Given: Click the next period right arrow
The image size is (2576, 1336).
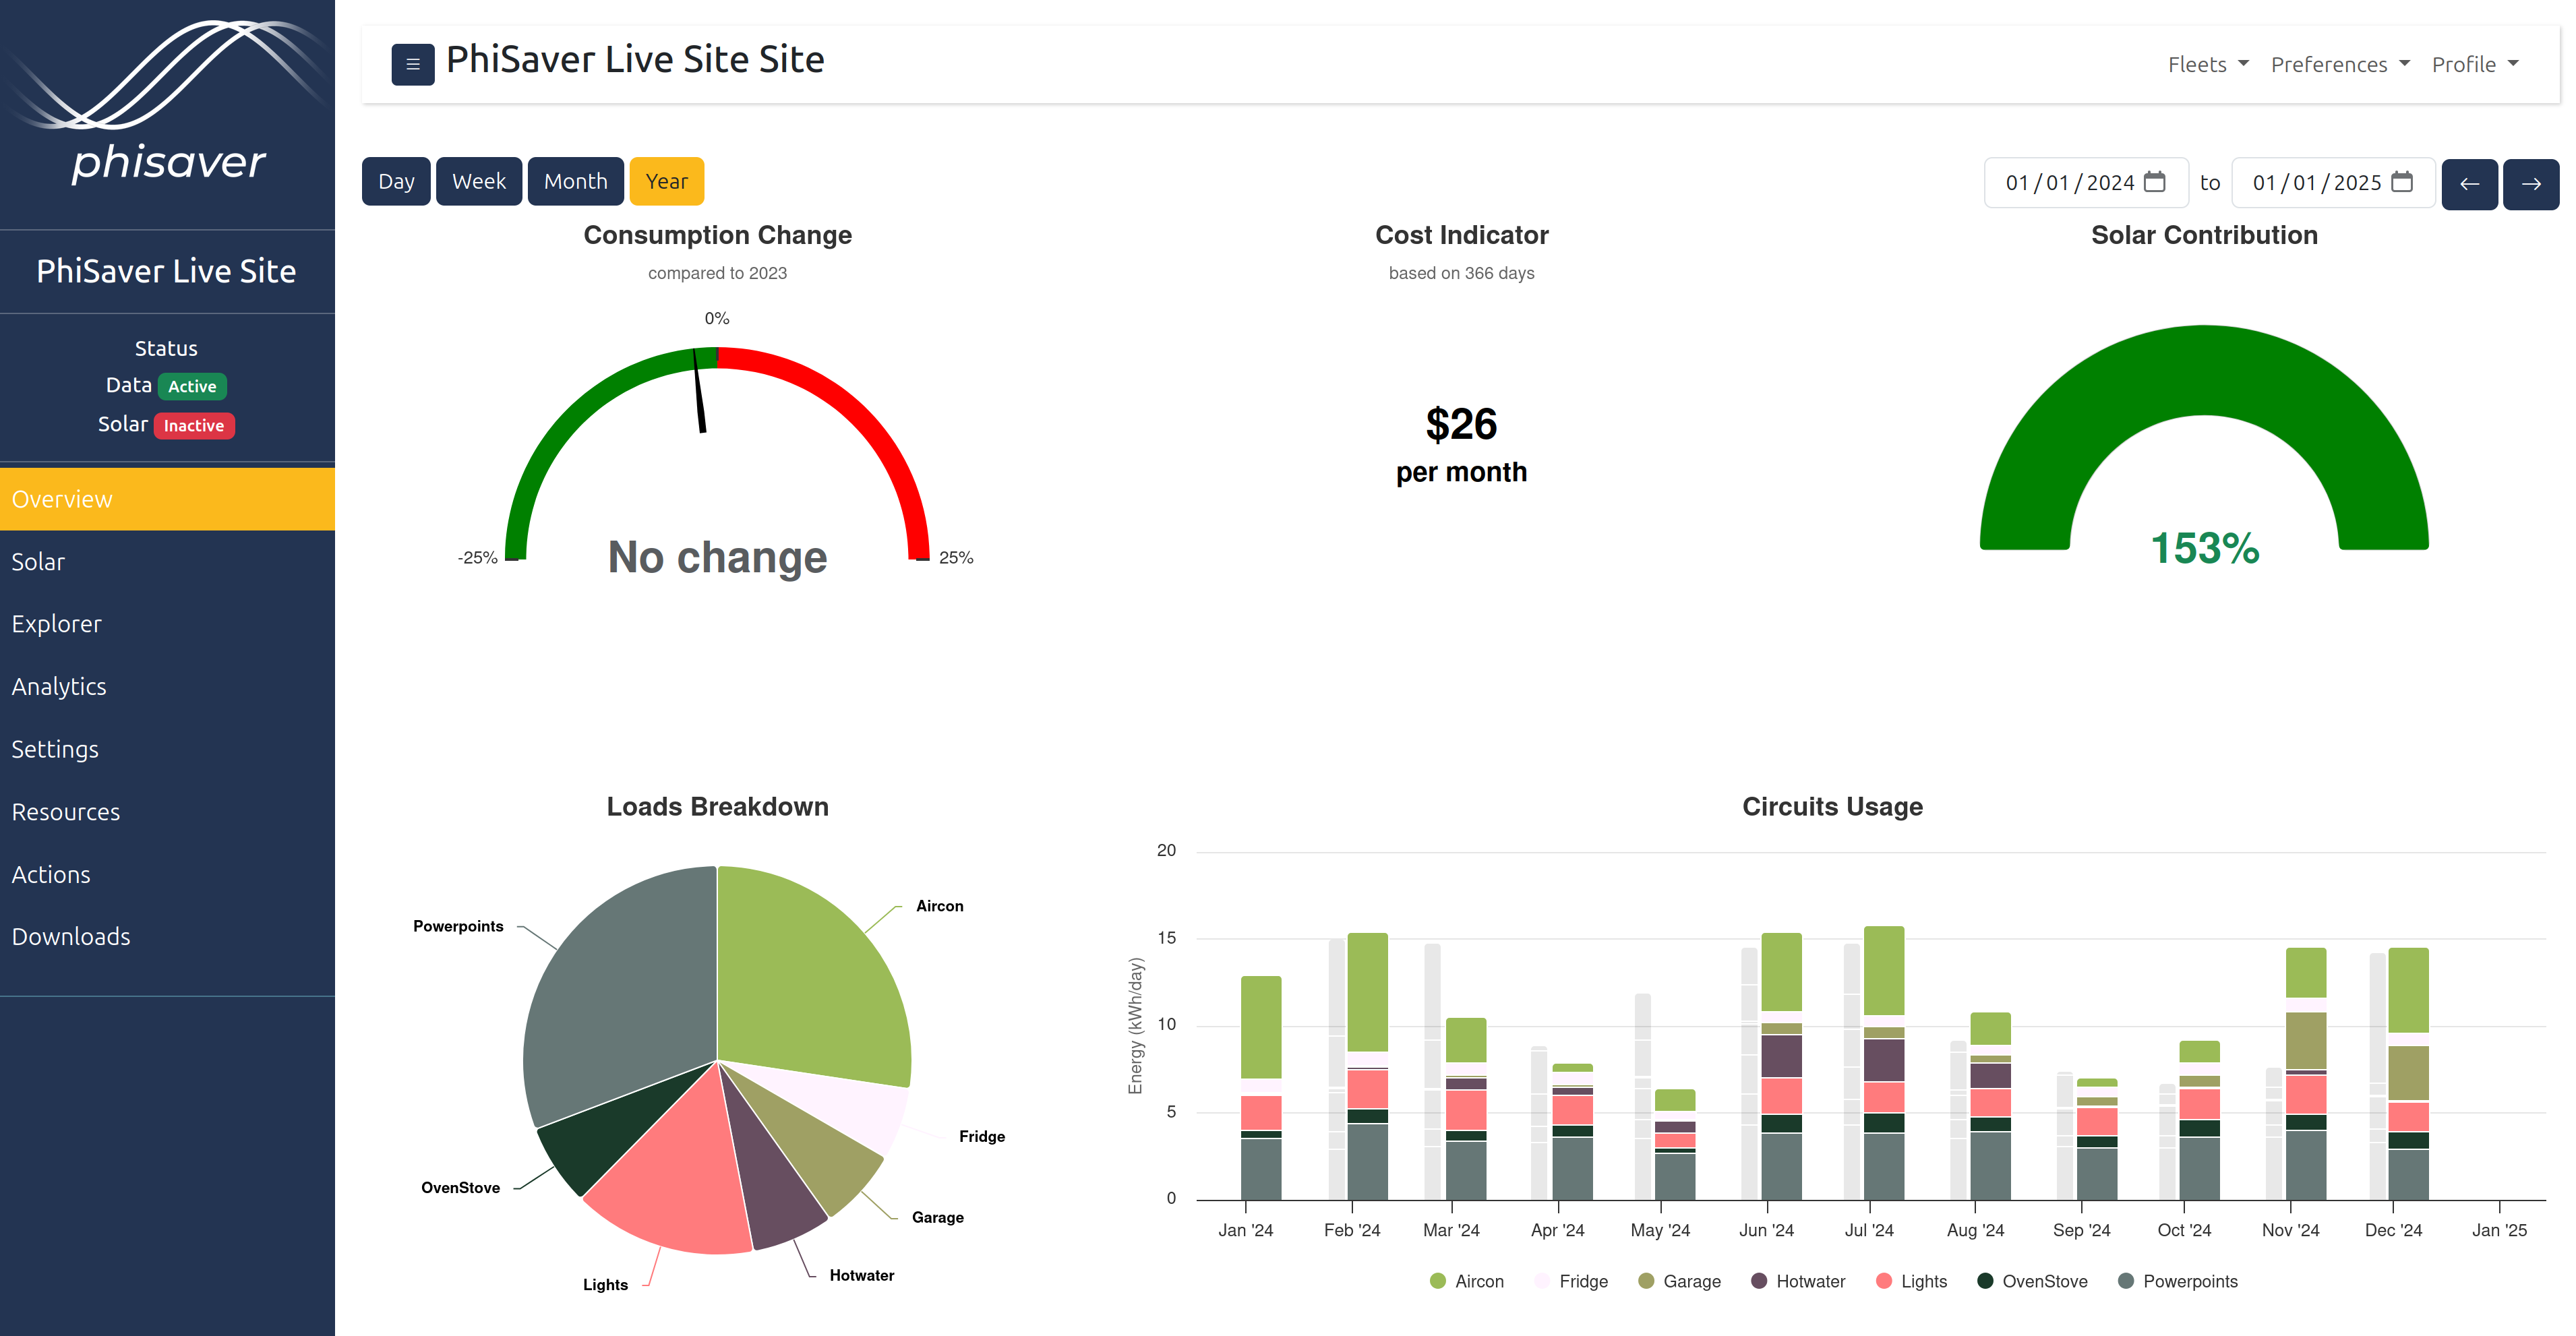Looking at the screenshot, I should (x=2530, y=183).
